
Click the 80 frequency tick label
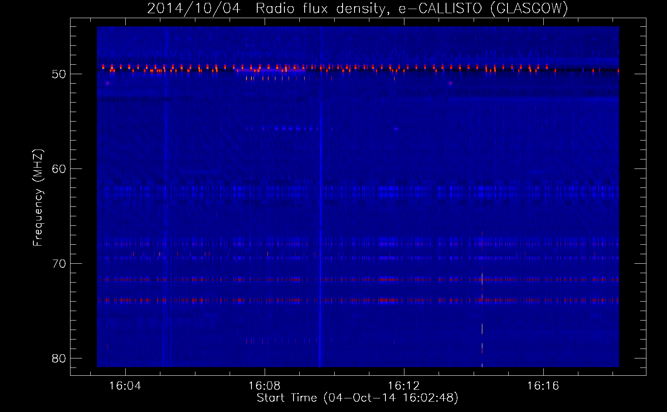tap(59, 358)
